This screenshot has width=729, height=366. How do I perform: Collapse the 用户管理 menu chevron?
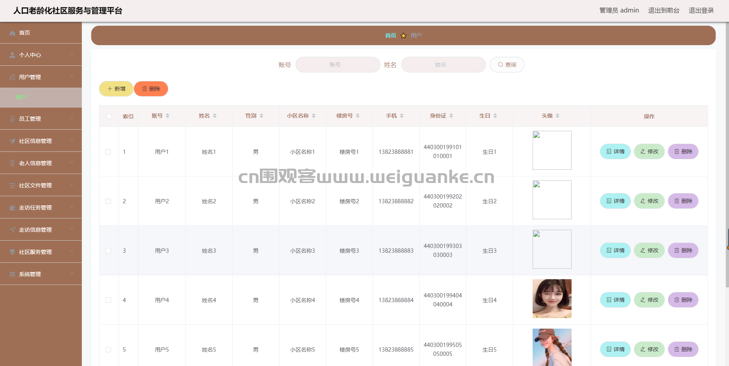point(72,77)
